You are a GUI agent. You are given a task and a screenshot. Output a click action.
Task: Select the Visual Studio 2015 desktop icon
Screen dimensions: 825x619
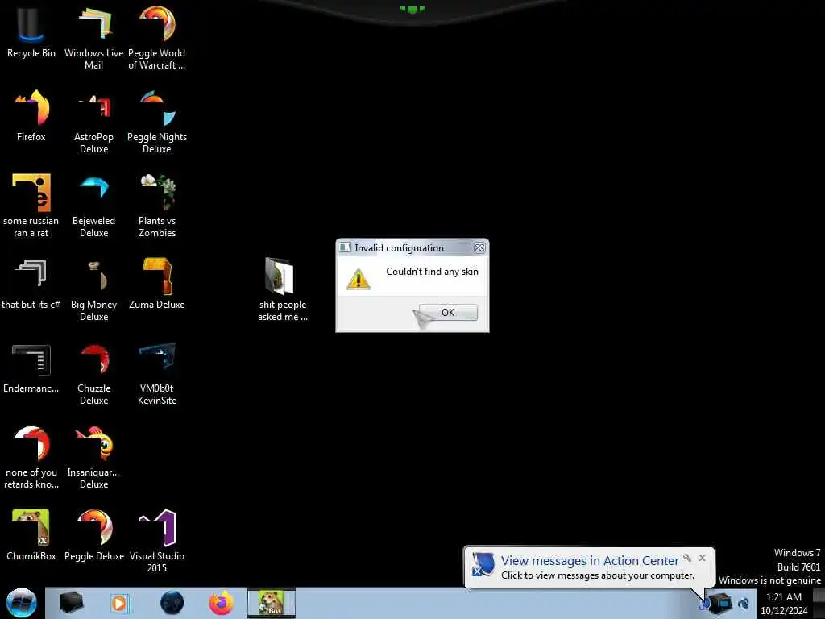(157, 540)
